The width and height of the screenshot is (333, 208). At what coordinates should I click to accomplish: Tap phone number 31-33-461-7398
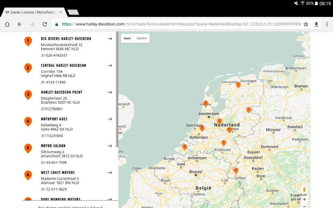coord(54,162)
